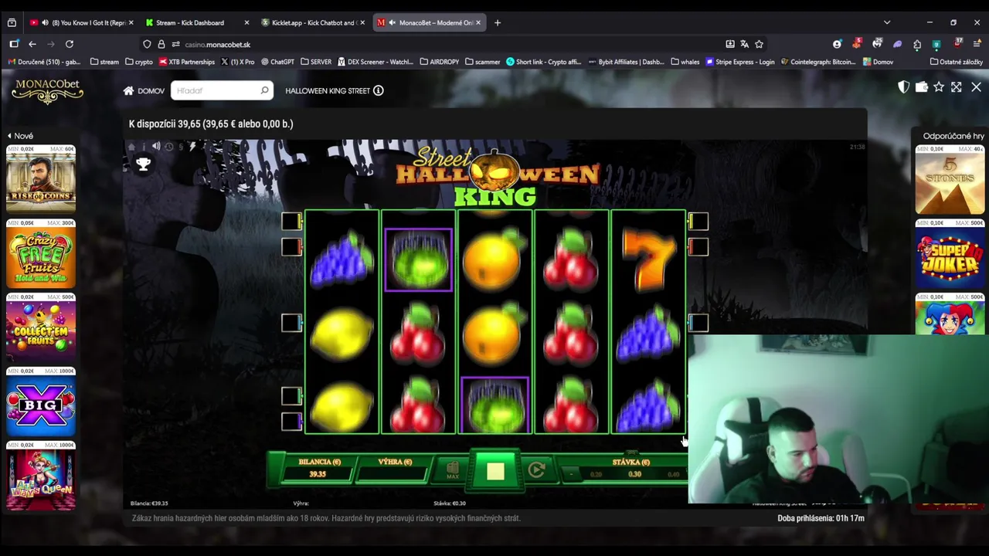Reload the page
This screenshot has width=989, height=556.
70,44
